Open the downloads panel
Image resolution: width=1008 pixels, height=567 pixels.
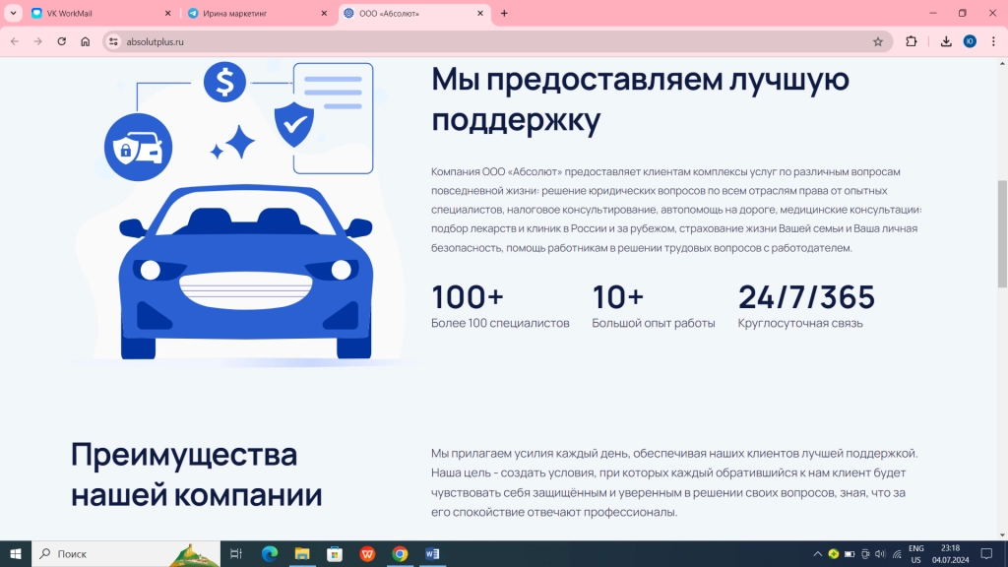pos(946,41)
